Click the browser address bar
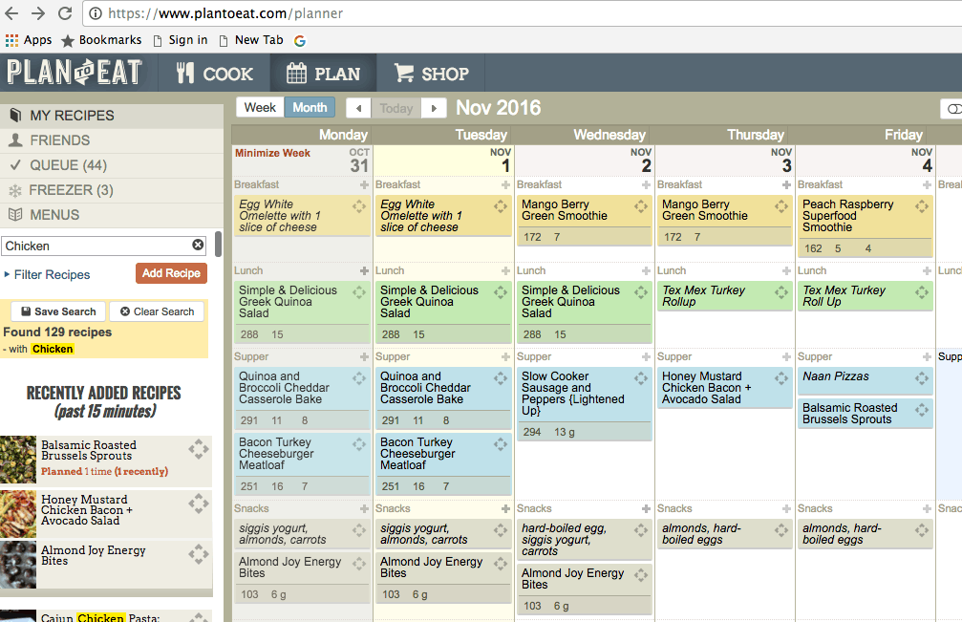The image size is (962, 622). (x=522, y=13)
